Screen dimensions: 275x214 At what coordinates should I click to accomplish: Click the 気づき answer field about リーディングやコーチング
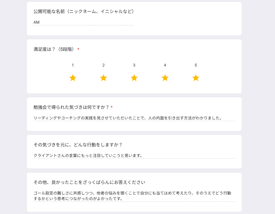point(134,118)
